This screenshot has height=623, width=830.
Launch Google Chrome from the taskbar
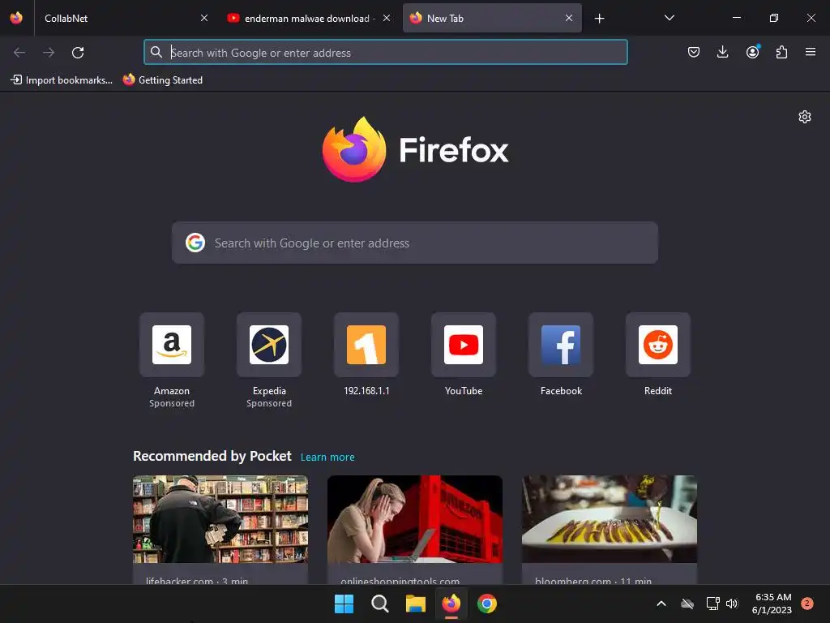(487, 604)
